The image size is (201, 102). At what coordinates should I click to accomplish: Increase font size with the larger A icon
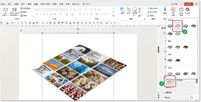[67, 9]
